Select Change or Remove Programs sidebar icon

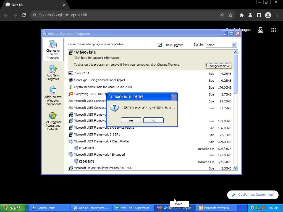tap(53, 49)
